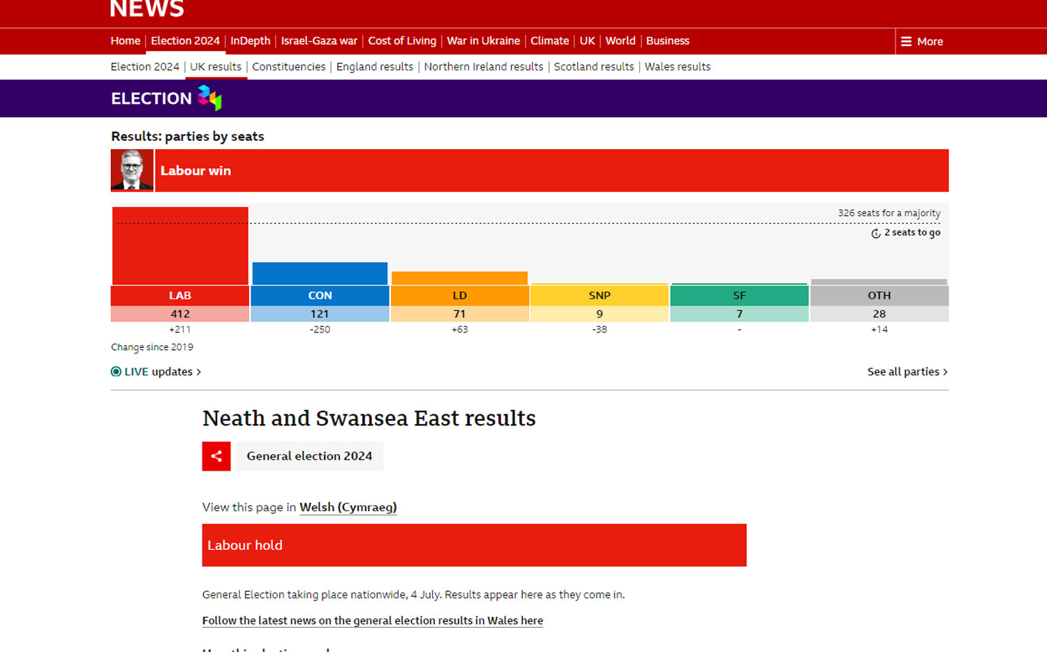Viewport: 1047px width, 652px height.
Task: Go to the Home nav item
Action: click(126, 40)
